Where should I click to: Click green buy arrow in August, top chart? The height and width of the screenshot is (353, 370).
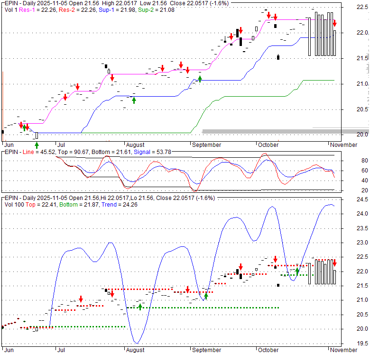tap(134, 100)
